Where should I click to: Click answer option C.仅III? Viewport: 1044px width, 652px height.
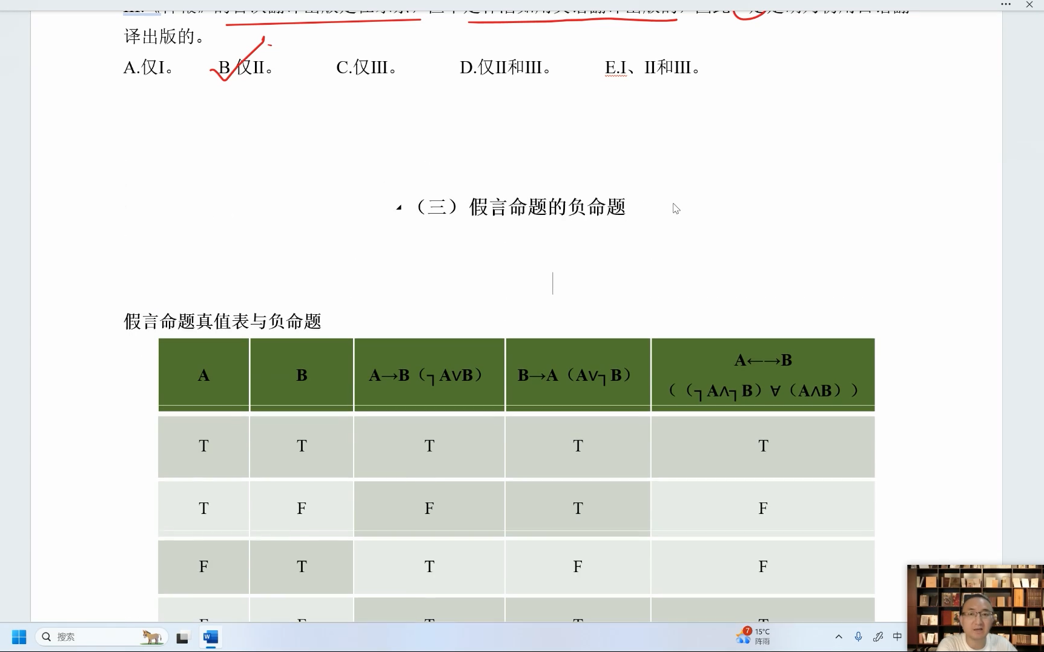coord(367,67)
